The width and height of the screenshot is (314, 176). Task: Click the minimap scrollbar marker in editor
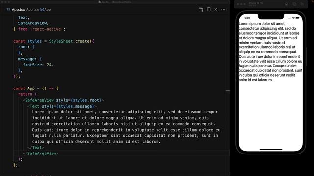click(x=228, y=90)
